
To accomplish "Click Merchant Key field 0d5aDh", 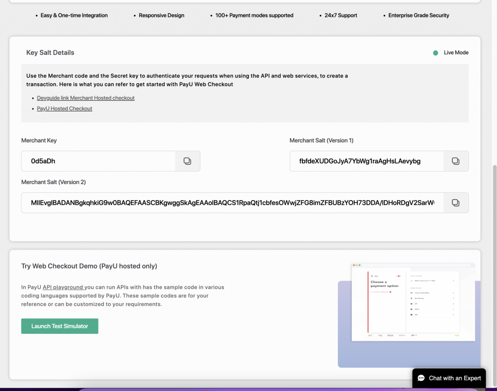I will pyautogui.click(x=98, y=161).
